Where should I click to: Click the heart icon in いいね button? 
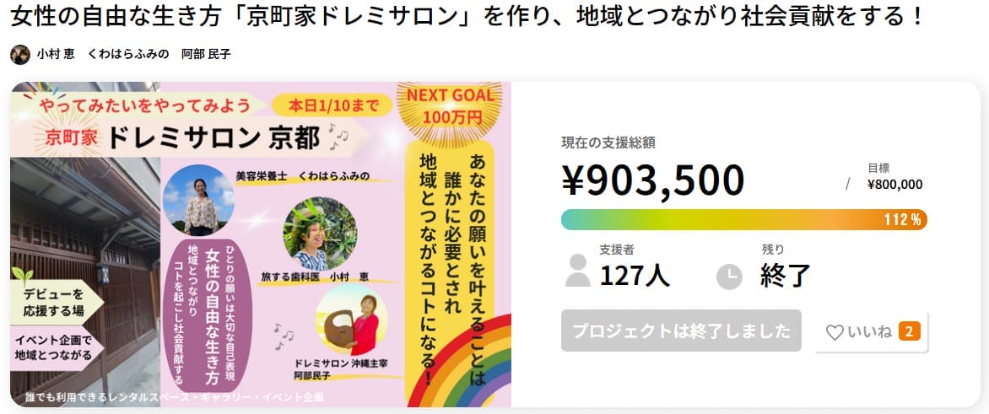pos(835,332)
